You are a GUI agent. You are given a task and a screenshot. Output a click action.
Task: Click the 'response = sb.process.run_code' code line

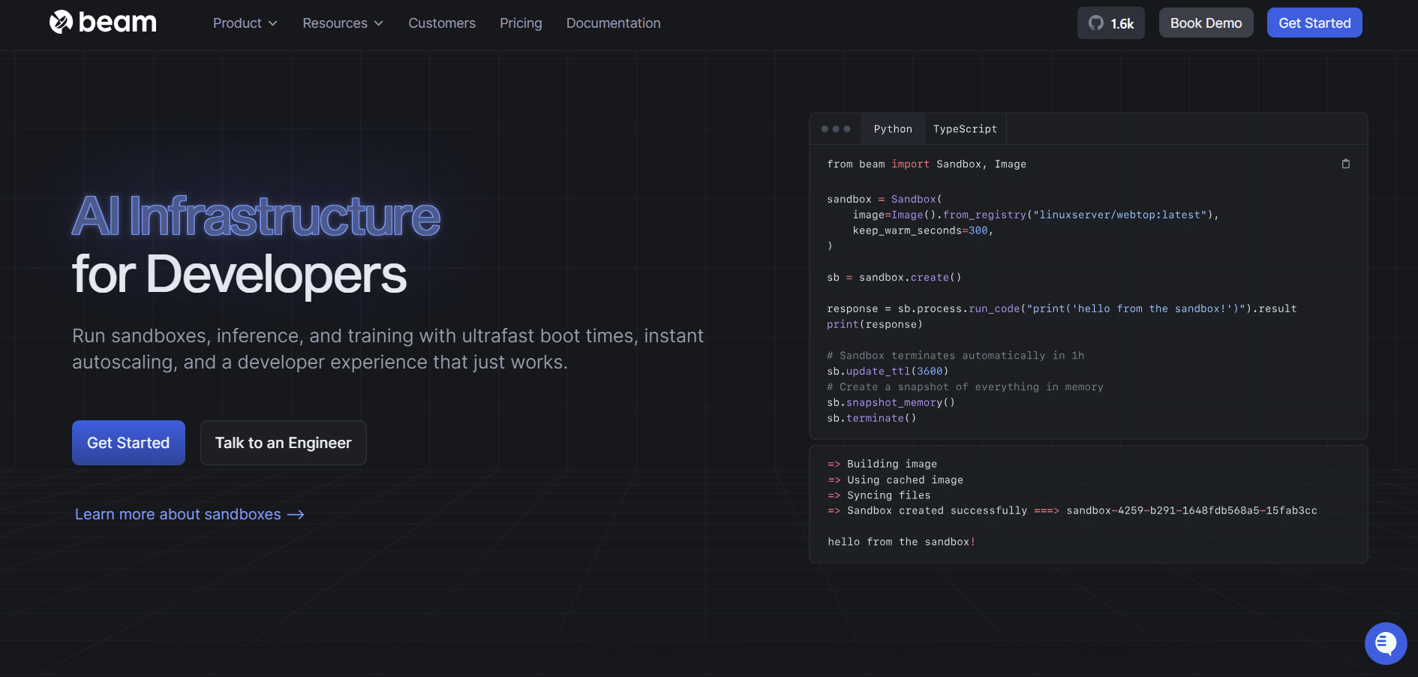click(x=1062, y=309)
